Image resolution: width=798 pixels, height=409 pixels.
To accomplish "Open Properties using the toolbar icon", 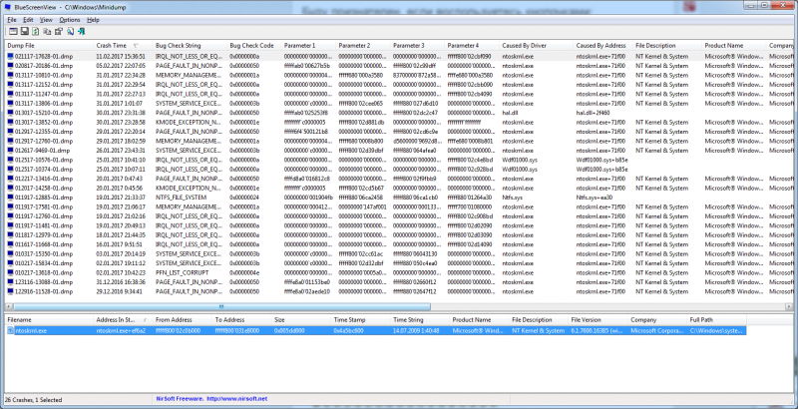I will [58, 32].
